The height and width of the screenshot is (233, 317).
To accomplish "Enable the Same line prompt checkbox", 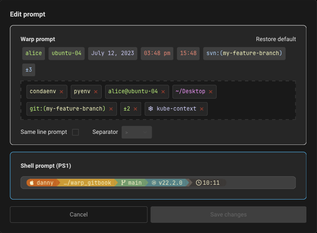I will coord(75,132).
